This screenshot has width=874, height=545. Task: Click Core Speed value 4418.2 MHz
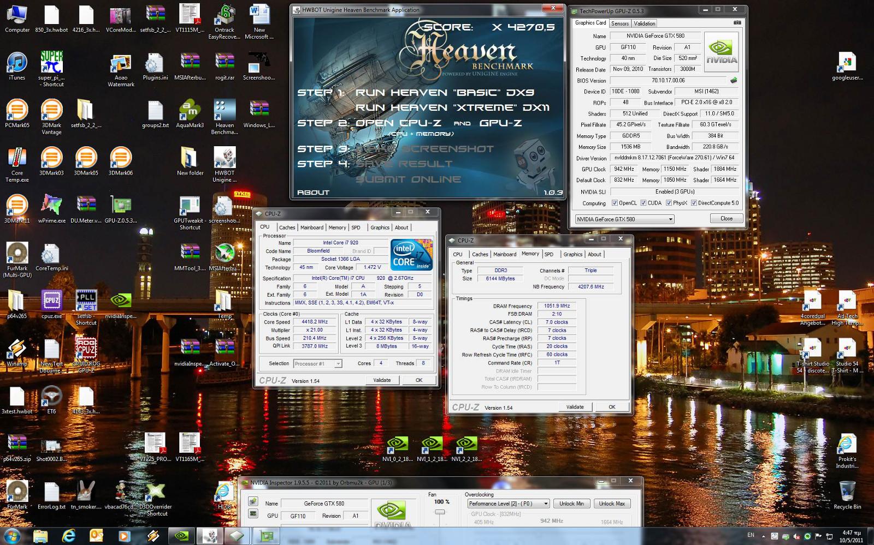tap(315, 322)
